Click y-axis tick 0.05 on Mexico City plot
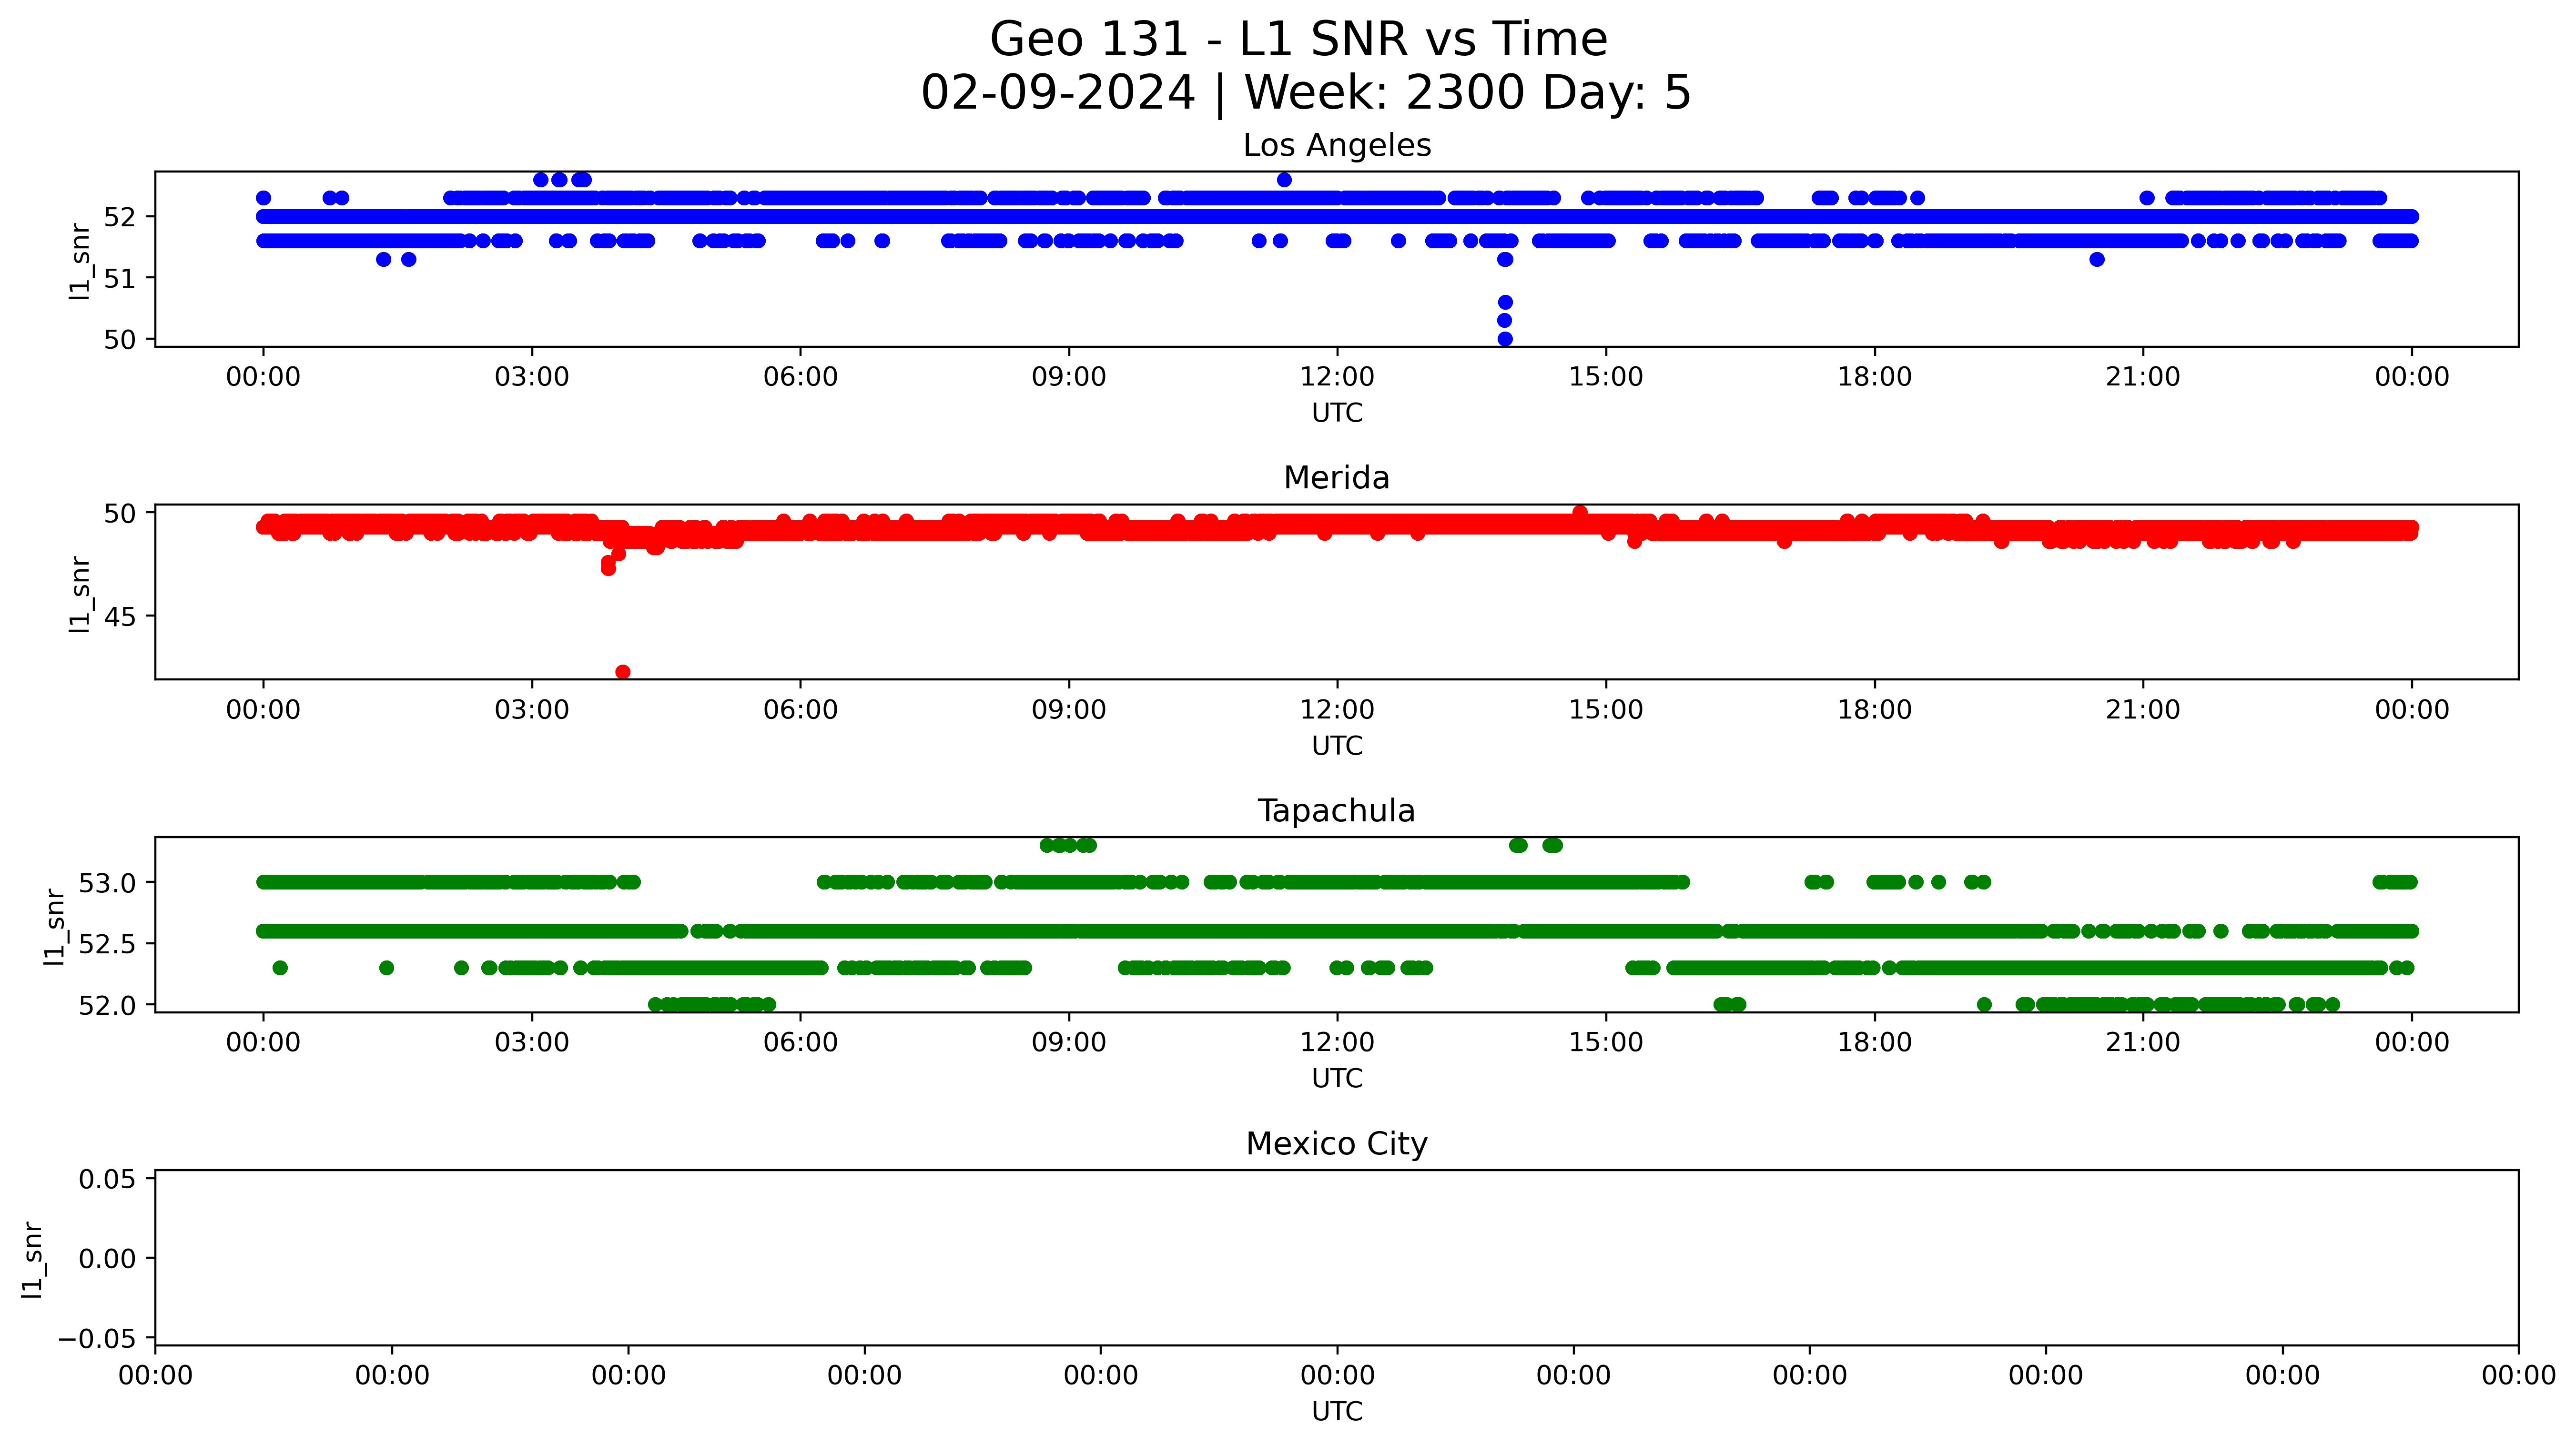 [107, 1179]
